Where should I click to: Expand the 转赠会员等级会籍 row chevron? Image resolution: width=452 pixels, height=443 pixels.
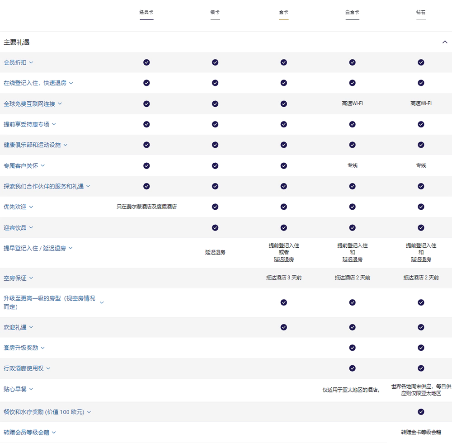coord(54,433)
